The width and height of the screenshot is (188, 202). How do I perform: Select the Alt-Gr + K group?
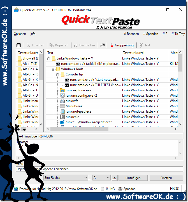[28, 79]
